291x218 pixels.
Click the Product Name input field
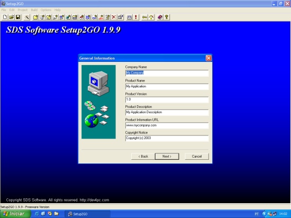pos(167,86)
